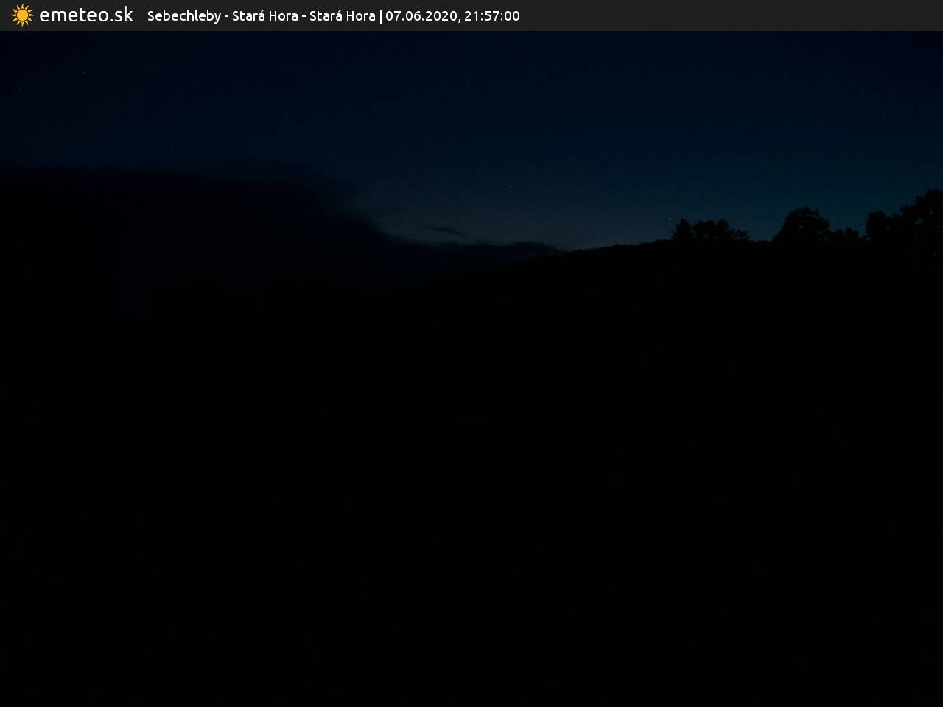Viewport: 943px width, 707px height.
Task: Click the first Stará Hora label
Action: [x=264, y=16]
